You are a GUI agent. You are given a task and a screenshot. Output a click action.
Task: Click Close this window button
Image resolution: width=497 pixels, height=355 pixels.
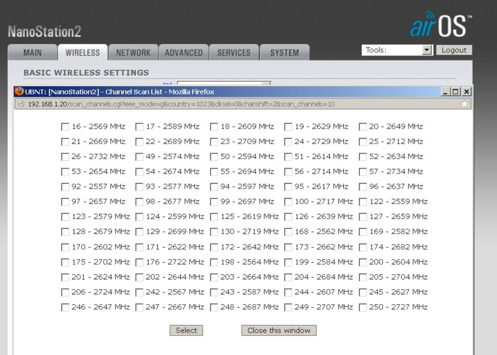pos(279,331)
